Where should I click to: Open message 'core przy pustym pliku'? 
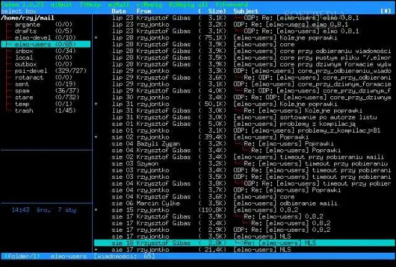(x=244, y=57)
